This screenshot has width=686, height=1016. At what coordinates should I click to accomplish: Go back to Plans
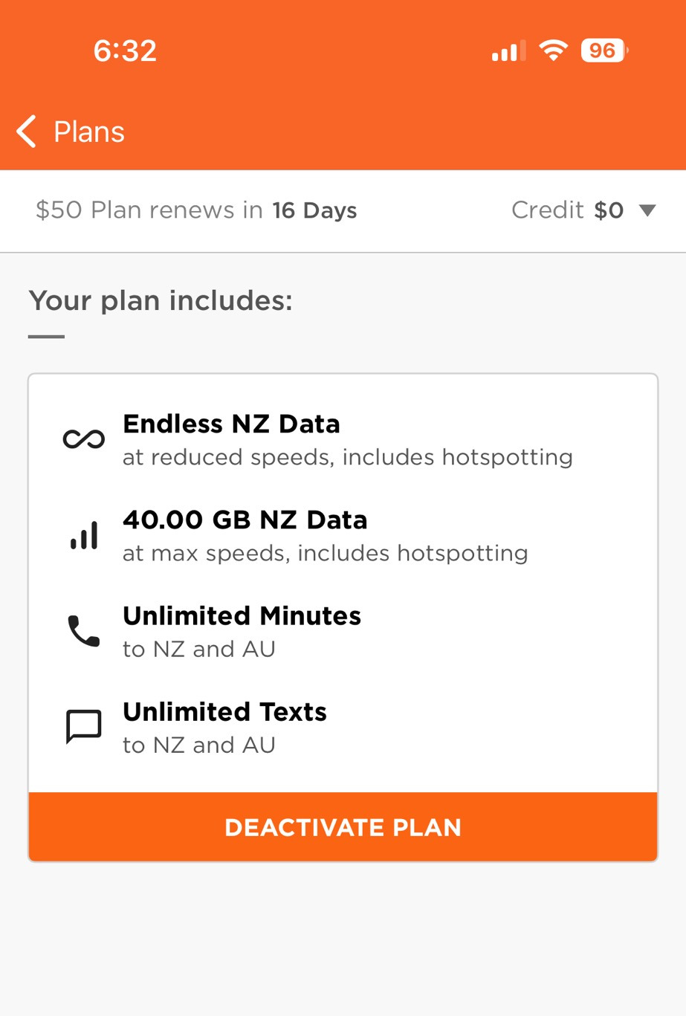[x=88, y=132]
